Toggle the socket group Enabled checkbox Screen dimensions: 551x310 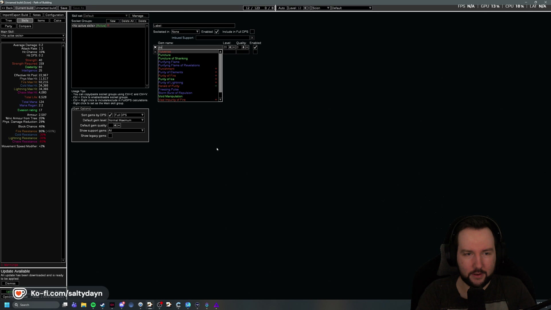point(217,32)
